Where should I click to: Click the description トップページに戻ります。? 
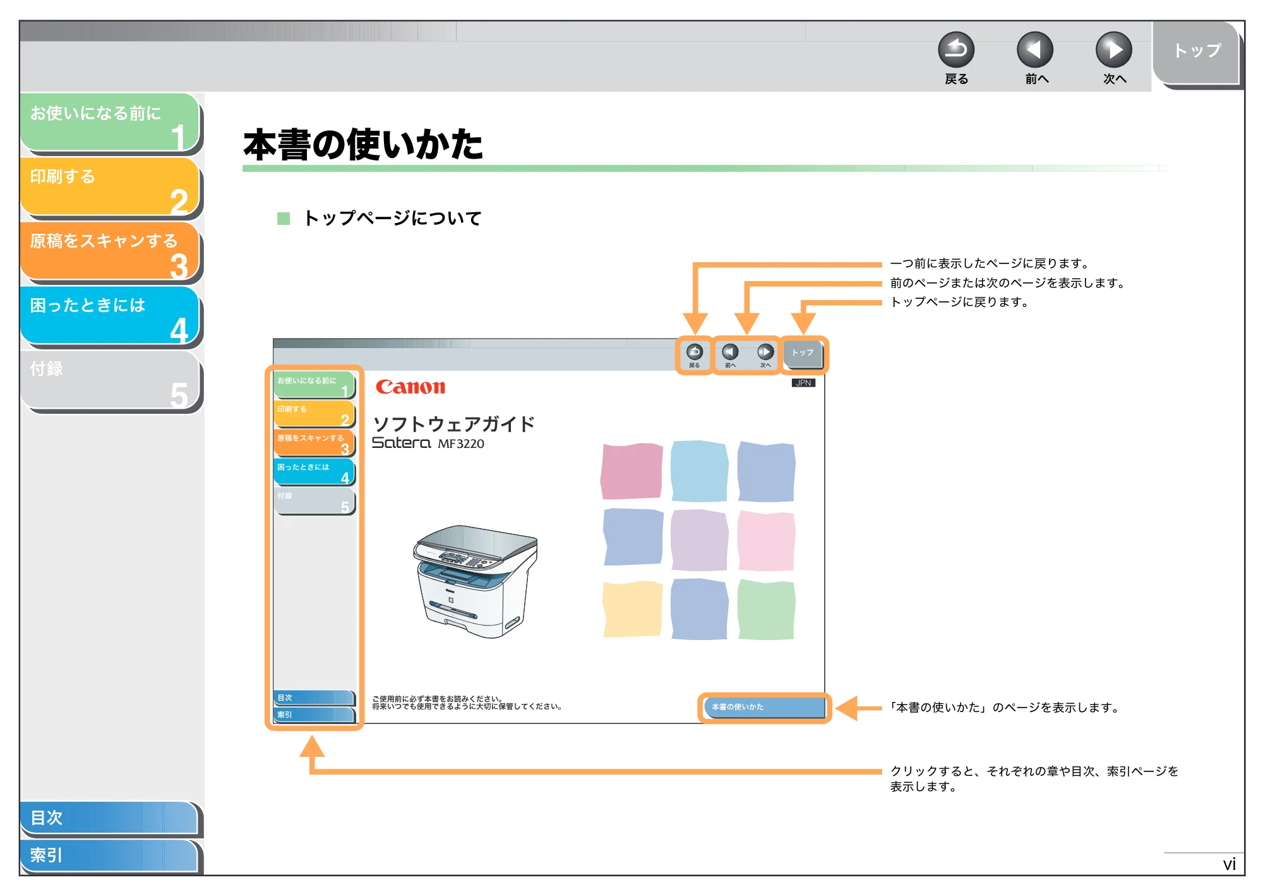pyautogui.click(x=960, y=302)
